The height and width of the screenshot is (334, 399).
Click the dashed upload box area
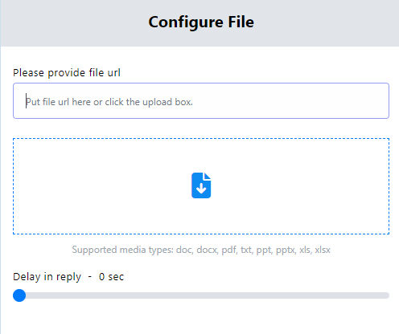[201, 186]
